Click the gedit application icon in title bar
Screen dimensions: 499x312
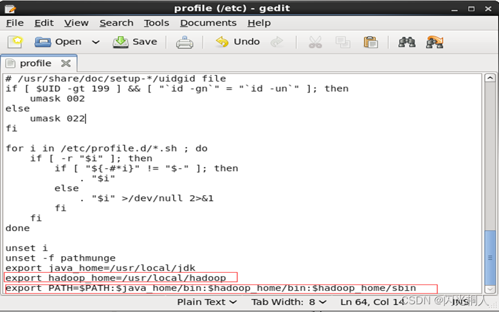10,8
